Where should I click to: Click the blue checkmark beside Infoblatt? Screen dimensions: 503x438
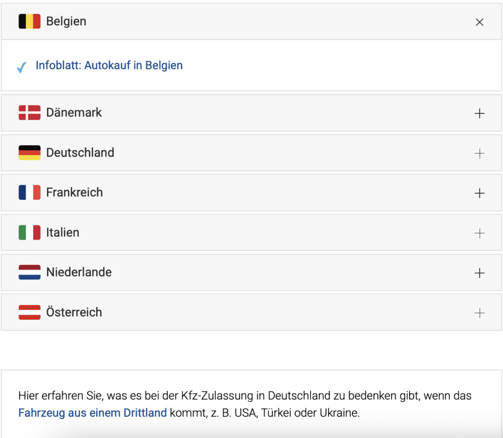[x=22, y=67]
